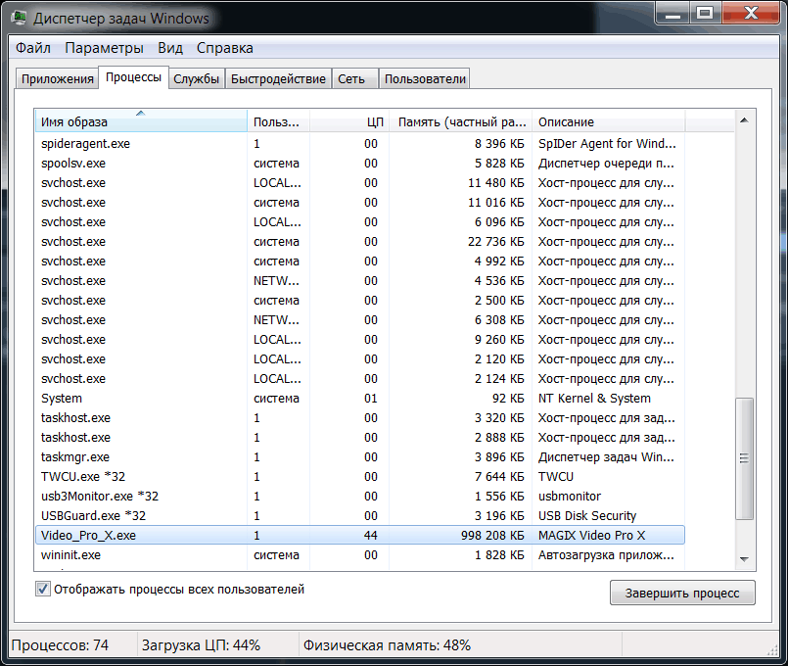Switch to the Пользователи tab
The image size is (788, 666).
pos(425,79)
